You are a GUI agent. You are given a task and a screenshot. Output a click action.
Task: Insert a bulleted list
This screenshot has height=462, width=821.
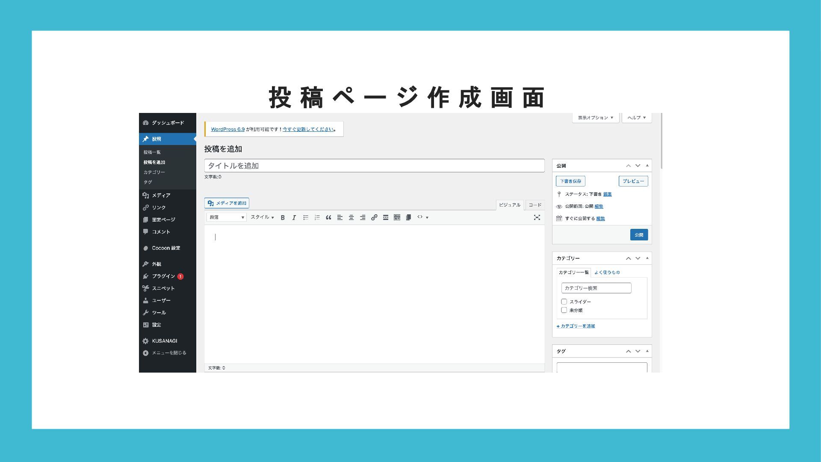[306, 218]
